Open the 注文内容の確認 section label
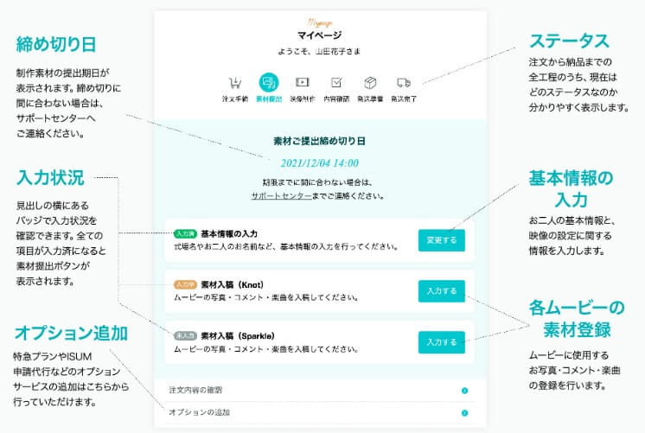 point(195,391)
